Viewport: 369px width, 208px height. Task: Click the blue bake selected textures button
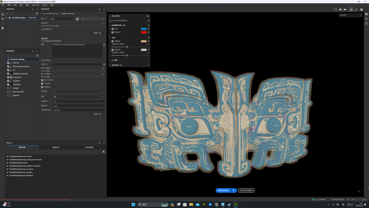coord(223,190)
